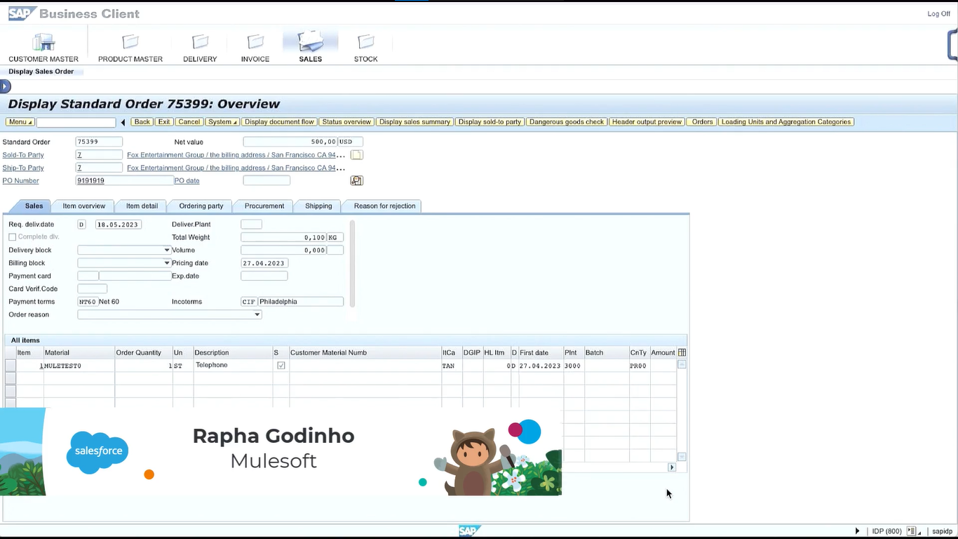Toggle the Complete dlv. checkbox
Viewport: 958px width, 539px height.
point(12,237)
